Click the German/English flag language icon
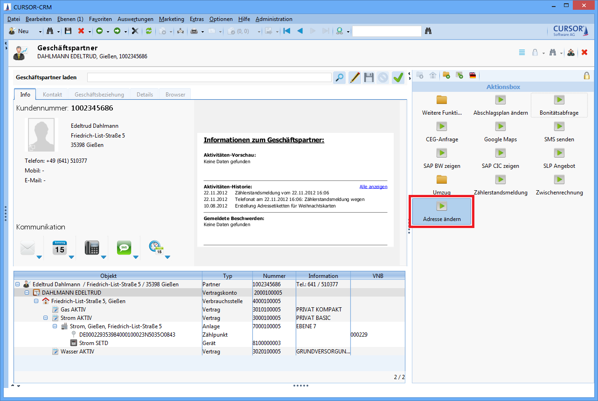This screenshot has width=598, height=401. point(473,76)
